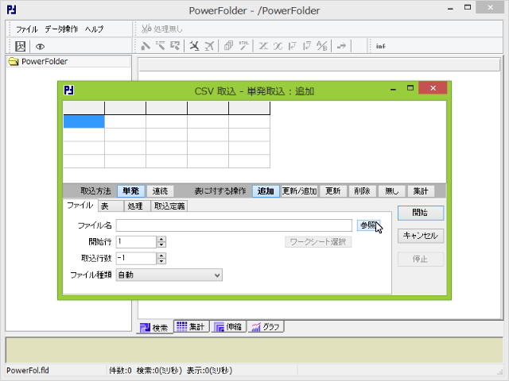The image size is (509, 381).
Task: Click the 処理無し scissors icon
Action: (146, 29)
